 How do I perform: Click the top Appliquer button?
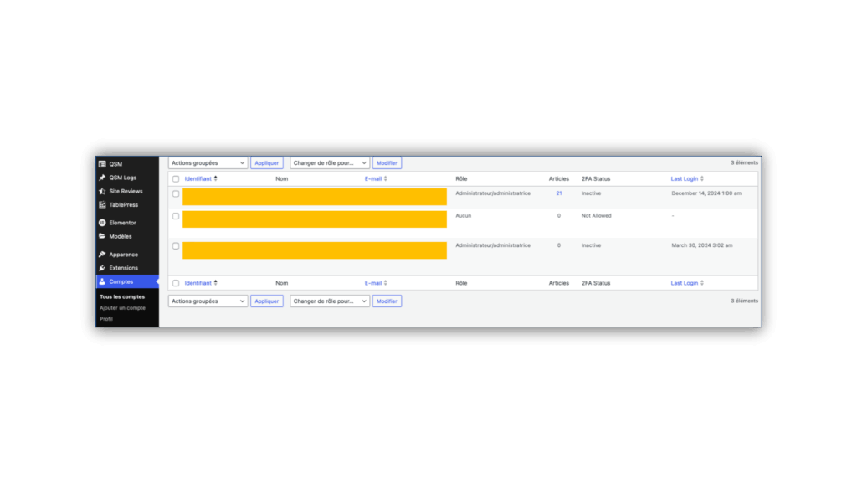267,163
